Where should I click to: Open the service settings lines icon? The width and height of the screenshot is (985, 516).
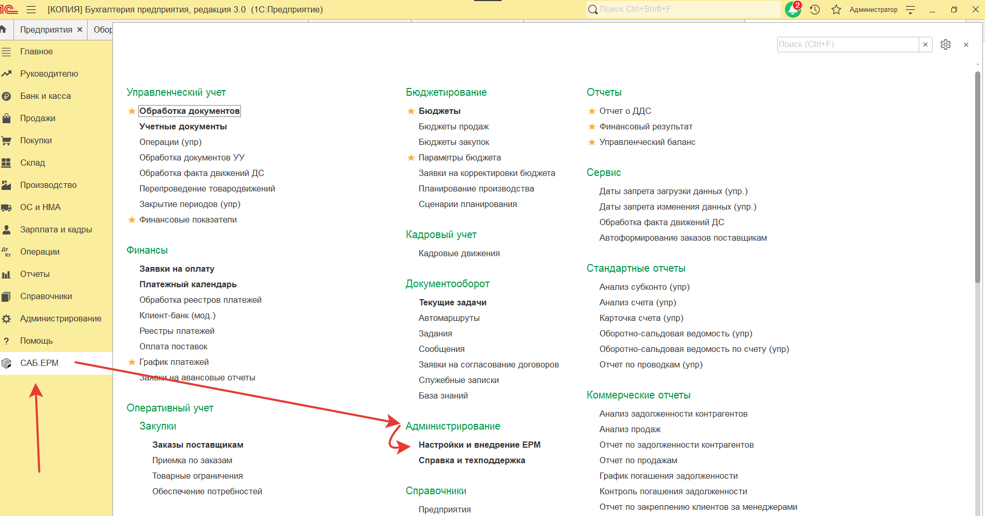point(910,9)
